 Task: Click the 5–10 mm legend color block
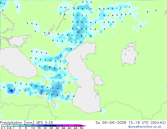click(x=29, y=126)
